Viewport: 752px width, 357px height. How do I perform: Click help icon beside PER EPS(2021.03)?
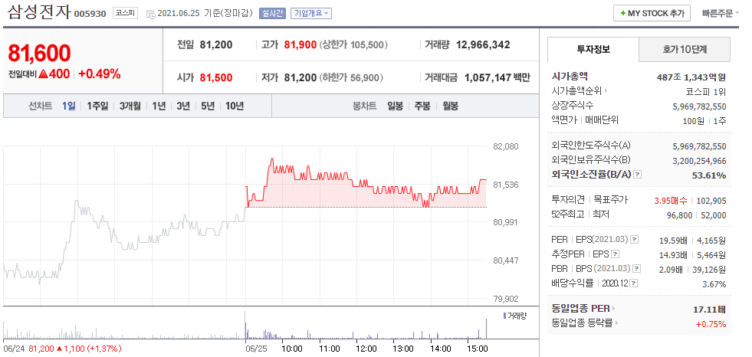(x=634, y=239)
